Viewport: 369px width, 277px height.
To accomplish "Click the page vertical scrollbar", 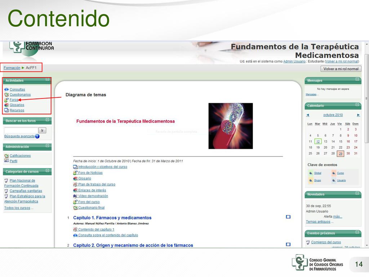I will (366, 98).
